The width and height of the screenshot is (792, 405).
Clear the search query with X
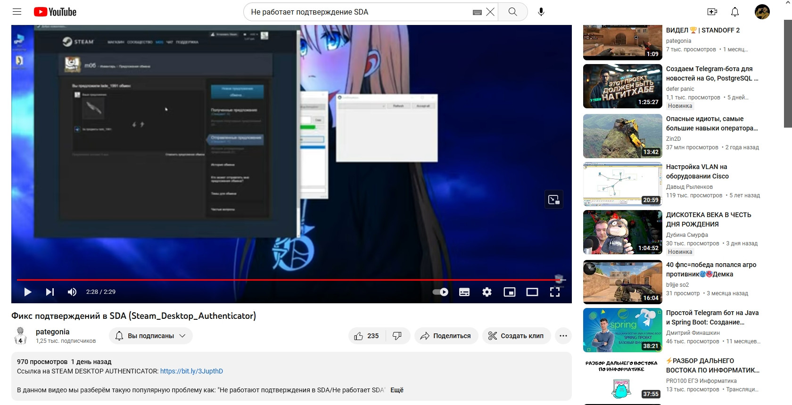(x=490, y=12)
